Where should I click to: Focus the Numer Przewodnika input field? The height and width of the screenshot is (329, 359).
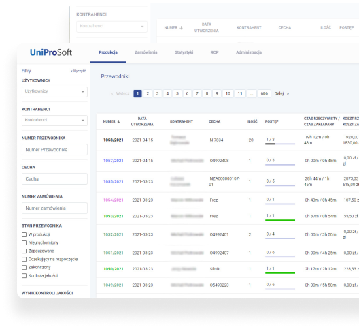pyautogui.click(x=54, y=150)
